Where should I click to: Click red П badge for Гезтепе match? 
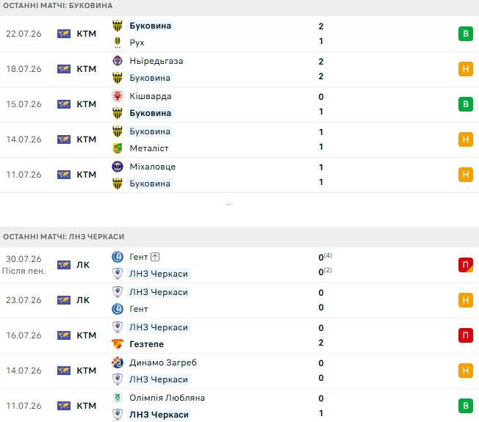pos(466,335)
